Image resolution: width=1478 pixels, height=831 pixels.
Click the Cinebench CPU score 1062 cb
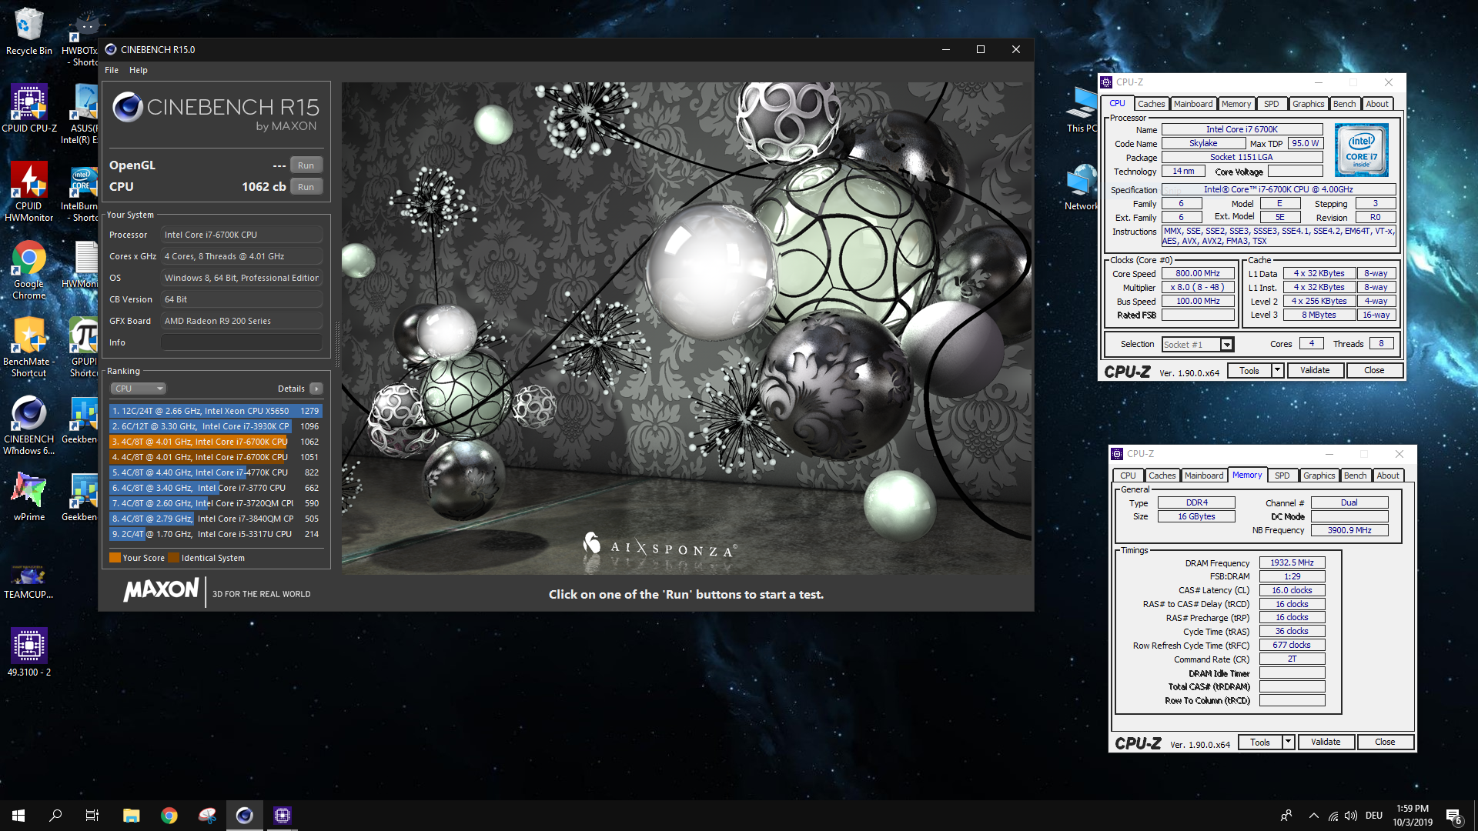pyautogui.click(x=264, y=187)
